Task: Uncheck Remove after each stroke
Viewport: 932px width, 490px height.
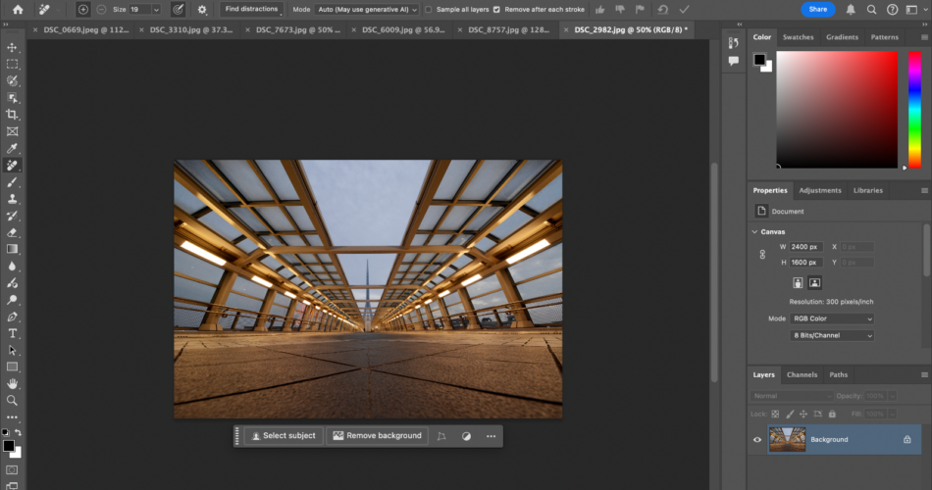Action: point(495,9)
